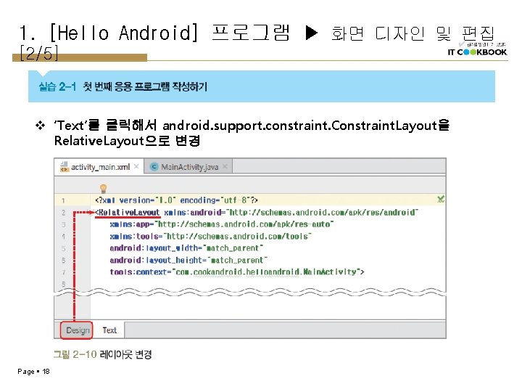Click the IT COOKBOOK logo

coord(477,52)
